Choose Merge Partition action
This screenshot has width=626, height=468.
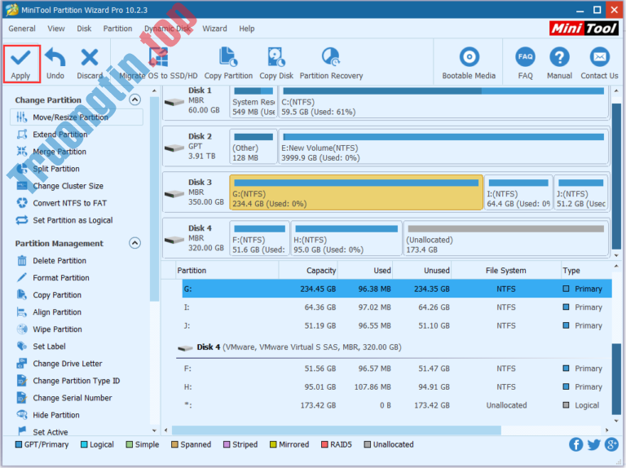click(x=59, y=152)
